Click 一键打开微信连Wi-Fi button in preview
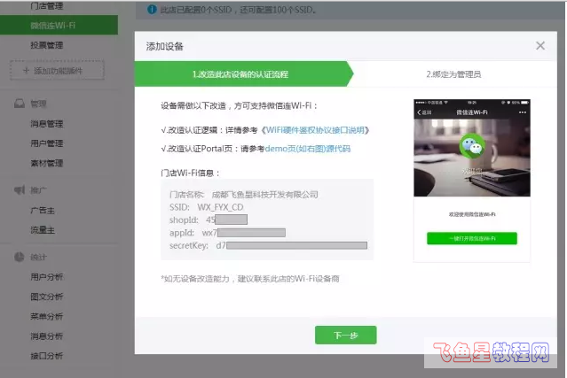567x378 pixels. click(472, 238)
